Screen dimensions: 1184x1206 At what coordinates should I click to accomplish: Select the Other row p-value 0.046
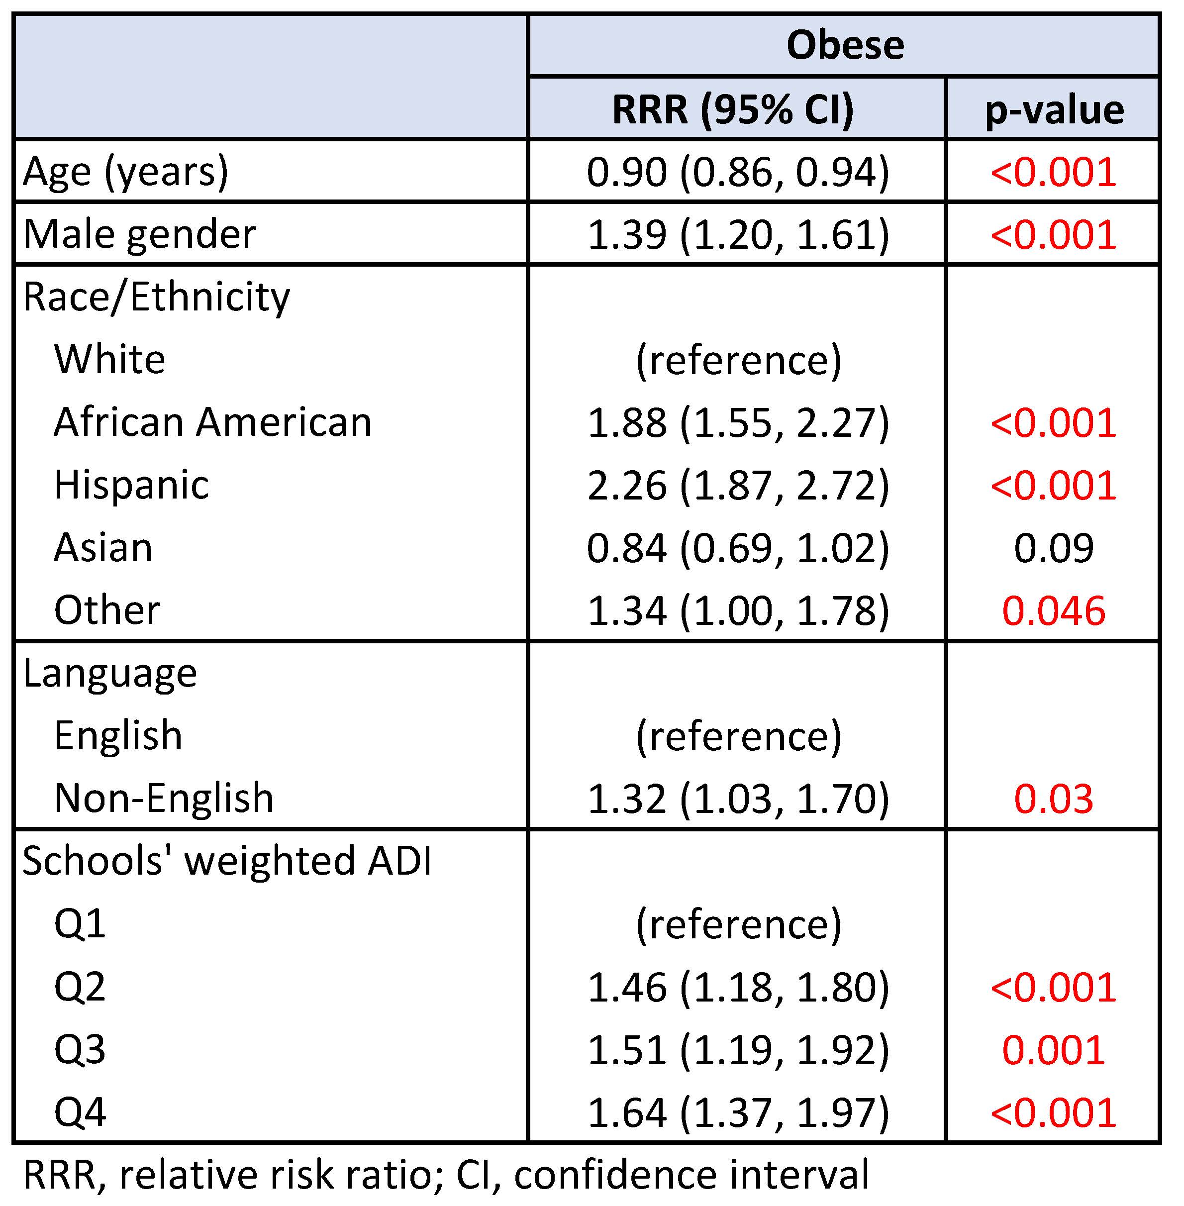click(1054, 611)
